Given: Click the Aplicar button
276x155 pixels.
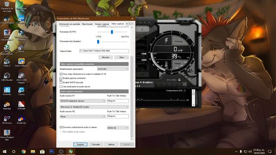Looking at the screenshot, I should pyautogui.click(x=111, y=144).
